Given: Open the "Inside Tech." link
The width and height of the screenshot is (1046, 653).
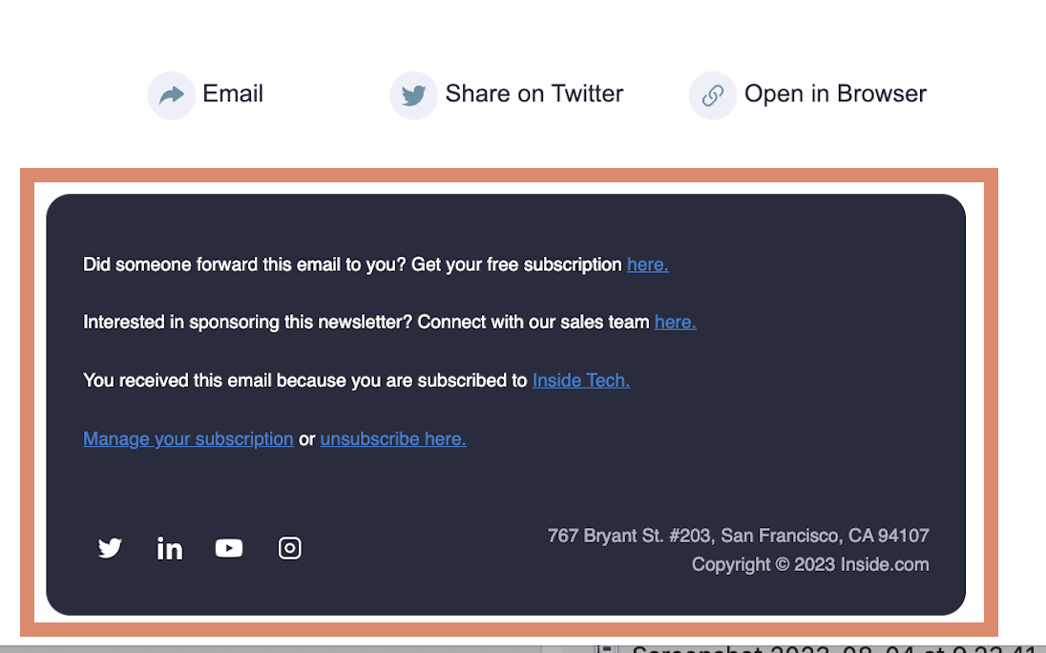Looking at the screenshot, I should 580,381.
